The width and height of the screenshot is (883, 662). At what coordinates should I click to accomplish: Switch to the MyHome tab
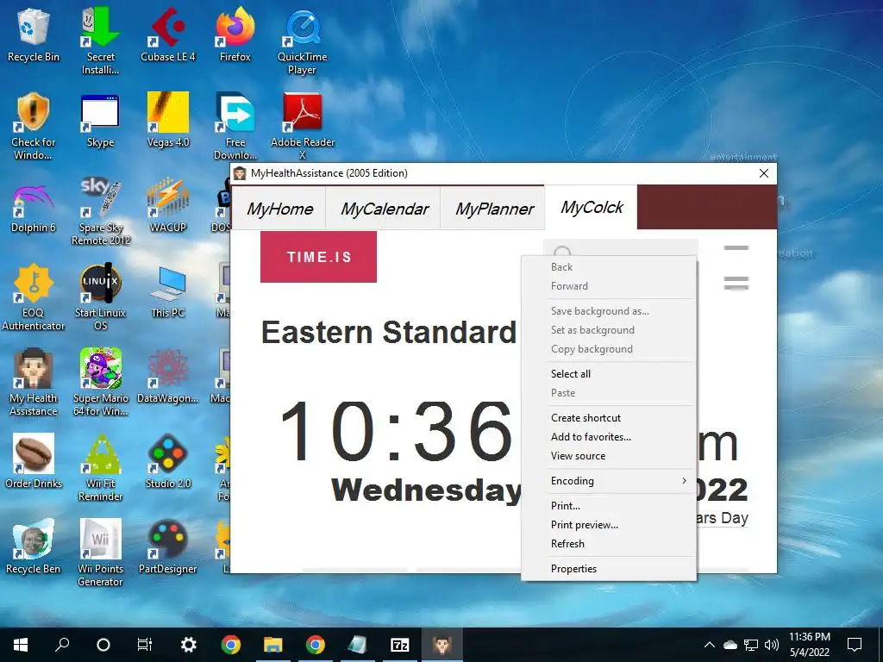(279, 209)
